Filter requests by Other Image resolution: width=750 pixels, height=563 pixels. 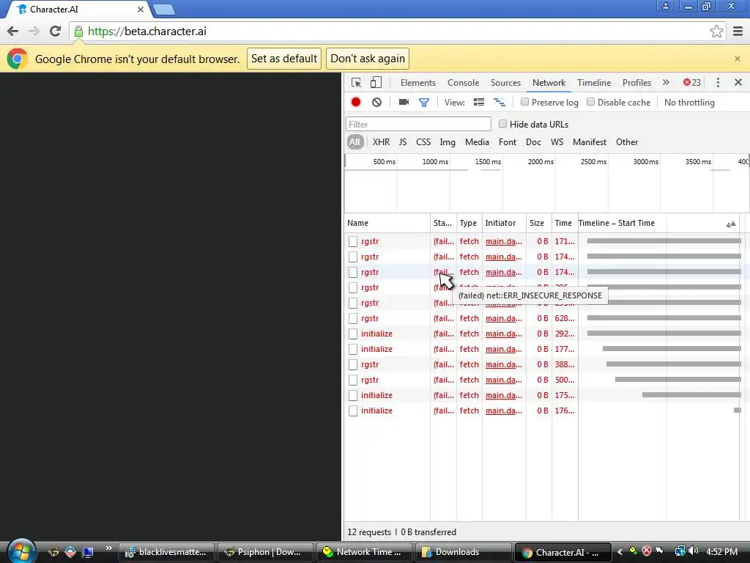pos(627,142)
